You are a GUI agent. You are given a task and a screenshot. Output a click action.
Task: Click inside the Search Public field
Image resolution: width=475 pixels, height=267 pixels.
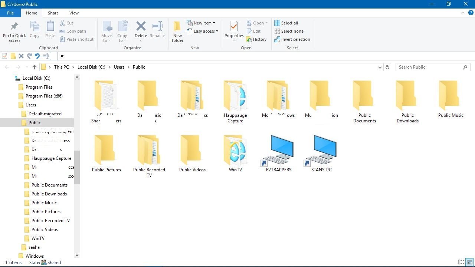pyautogui.click(x=429, y=67)
